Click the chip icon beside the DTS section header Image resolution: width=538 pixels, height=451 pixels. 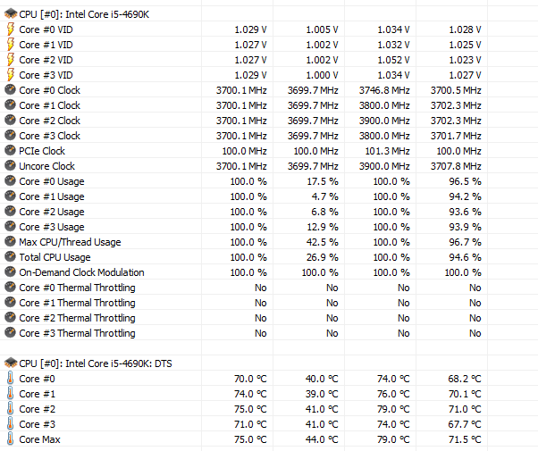coord(11,363)
